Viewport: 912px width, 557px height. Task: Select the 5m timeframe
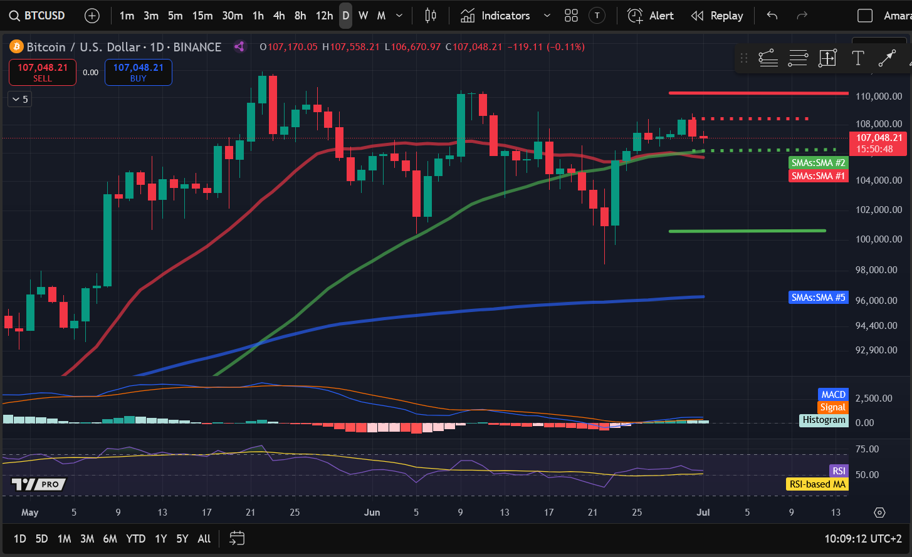[x=175, y=16]
